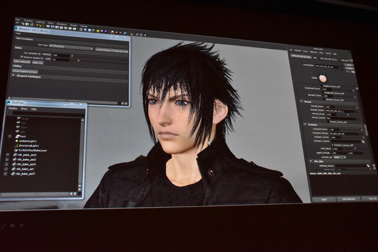The image size is (378, 252).
Task: Open the Help menu of the bake tool window
Action: click(x=18, y=34)
